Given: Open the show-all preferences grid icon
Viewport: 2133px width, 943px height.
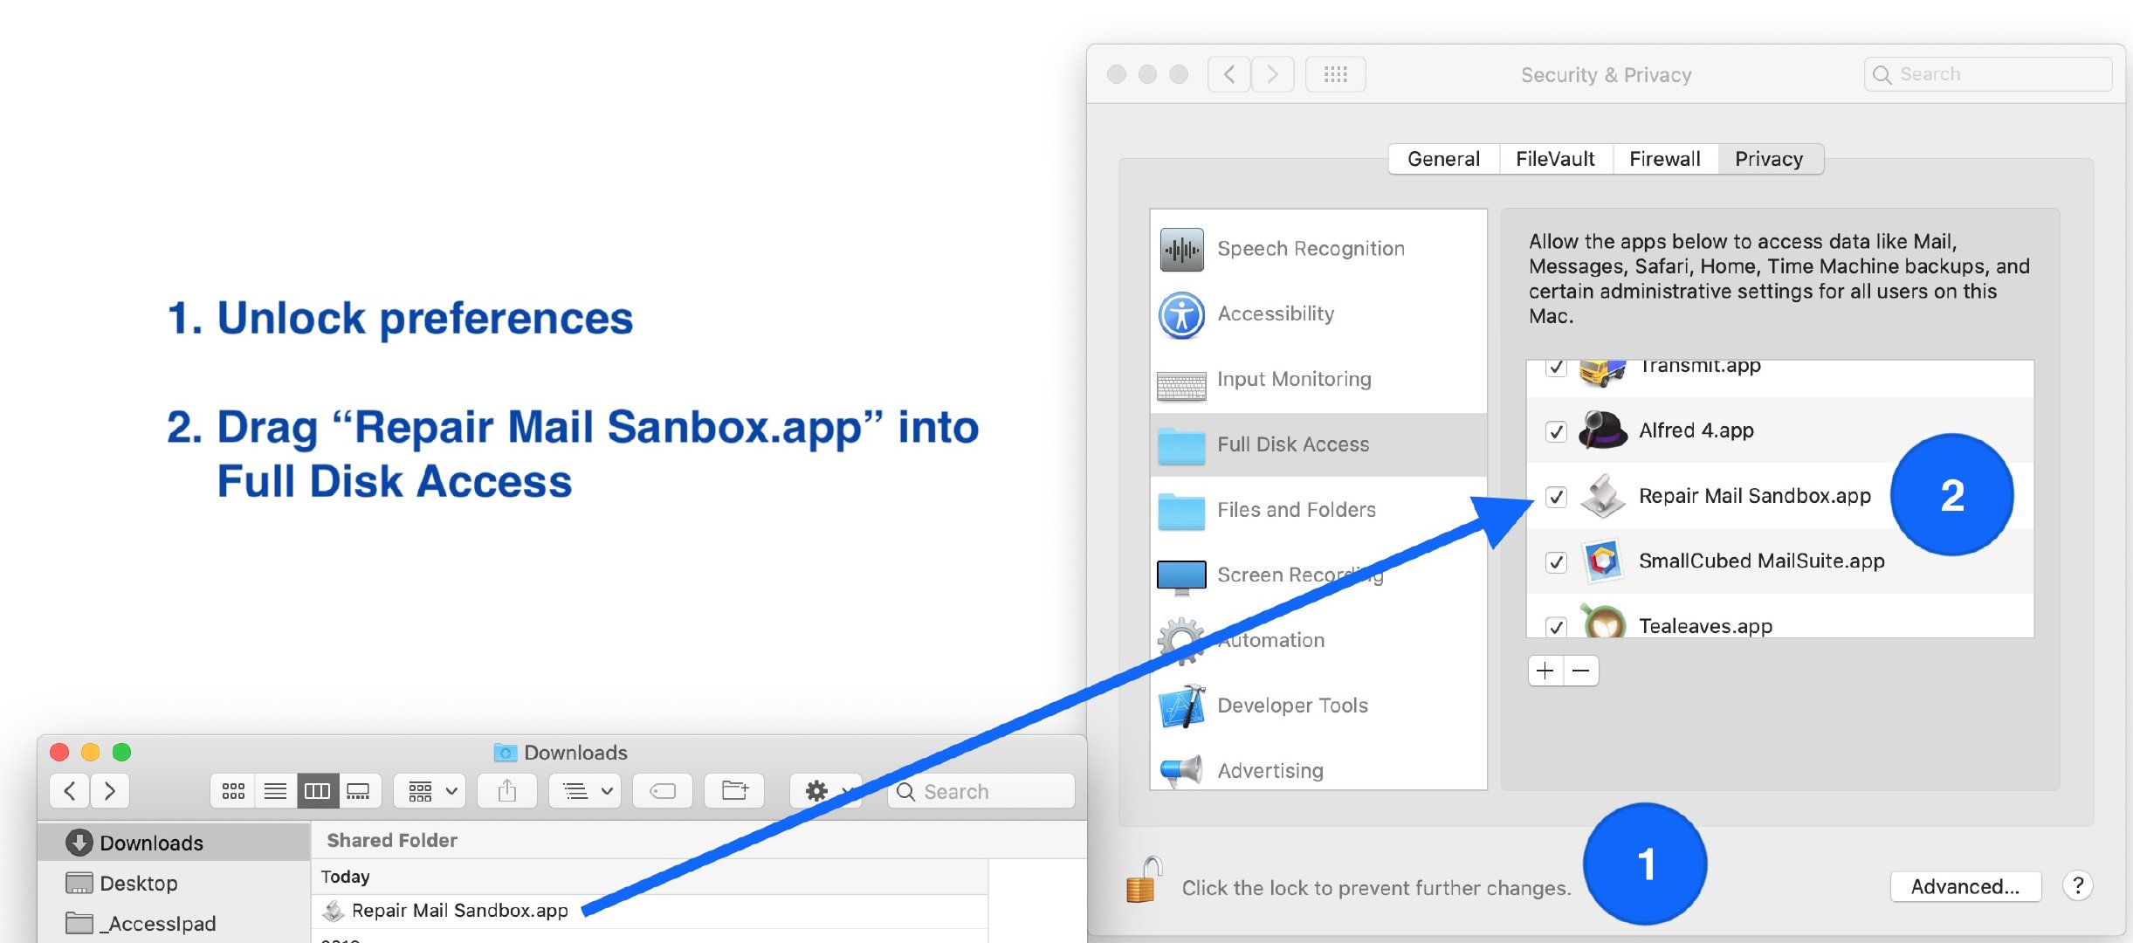Looking at the screenshot, I should click(x=1335, y=75).
